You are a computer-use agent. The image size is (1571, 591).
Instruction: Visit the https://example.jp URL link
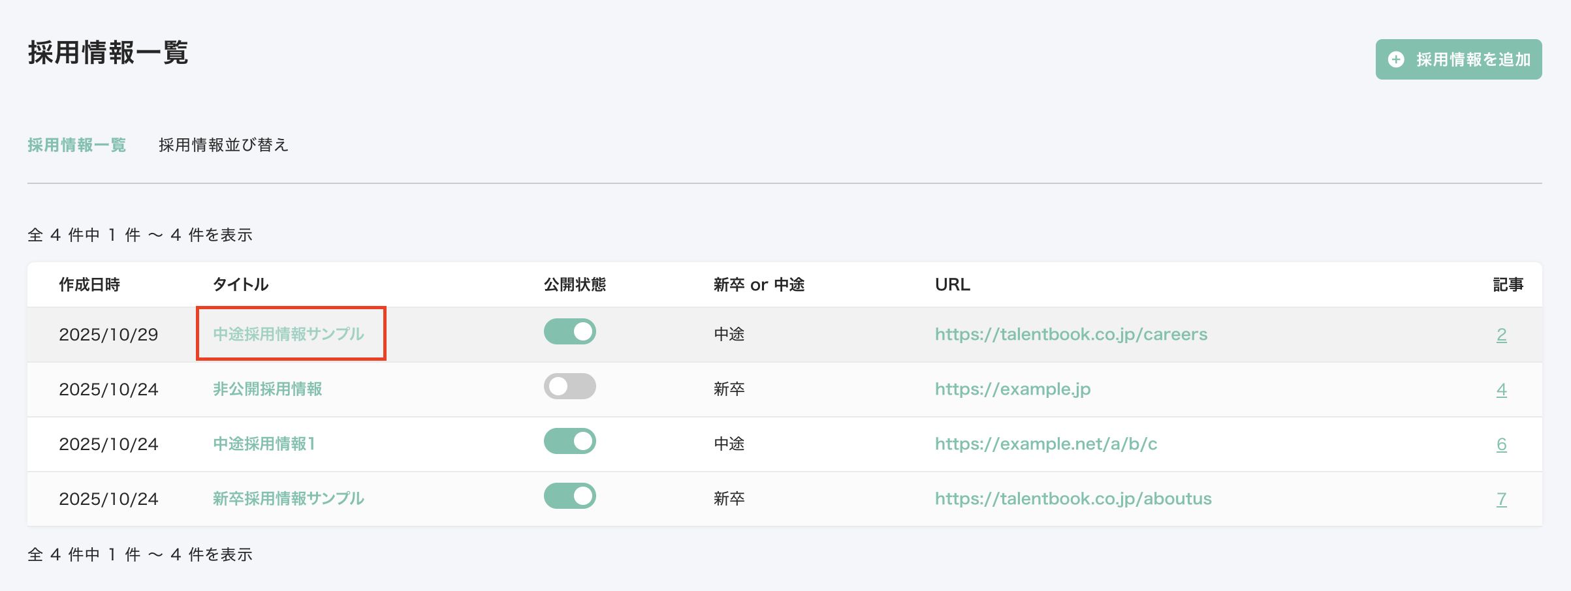coord(1013,389)
